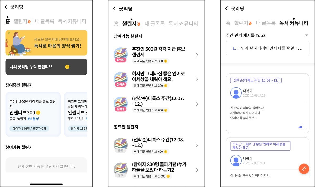This screenshot has height=187, width=315.
Task: Open top post 타인과 잘 지내려면 link
Action: 267,48
